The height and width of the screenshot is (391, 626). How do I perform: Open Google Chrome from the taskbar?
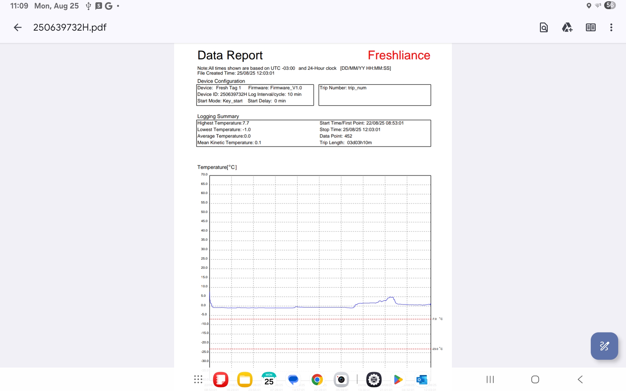tap(317, 380)
